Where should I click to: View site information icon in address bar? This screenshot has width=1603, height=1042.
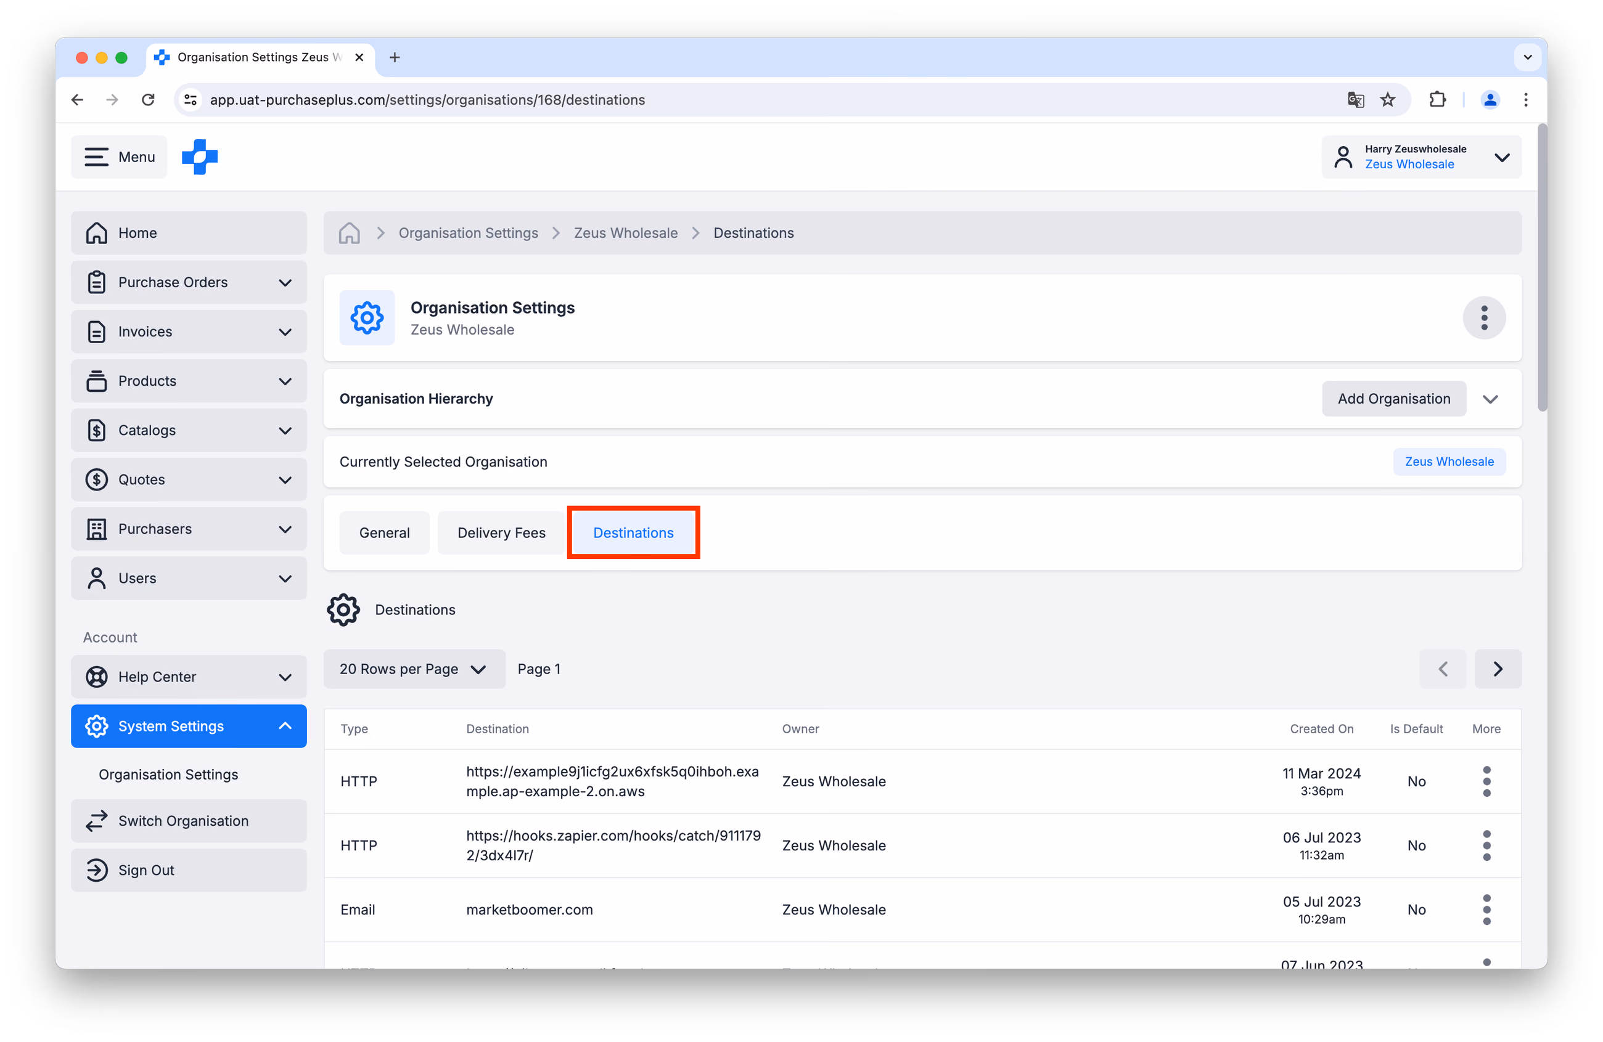(191, 100)
